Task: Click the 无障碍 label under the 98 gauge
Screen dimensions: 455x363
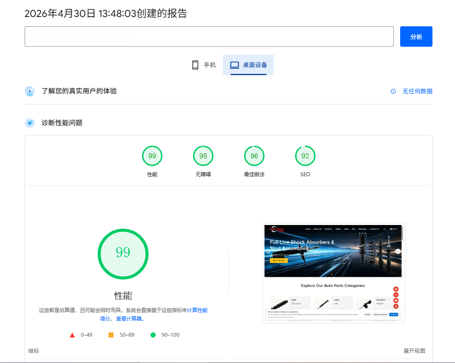Action: (x=203, y=174)
